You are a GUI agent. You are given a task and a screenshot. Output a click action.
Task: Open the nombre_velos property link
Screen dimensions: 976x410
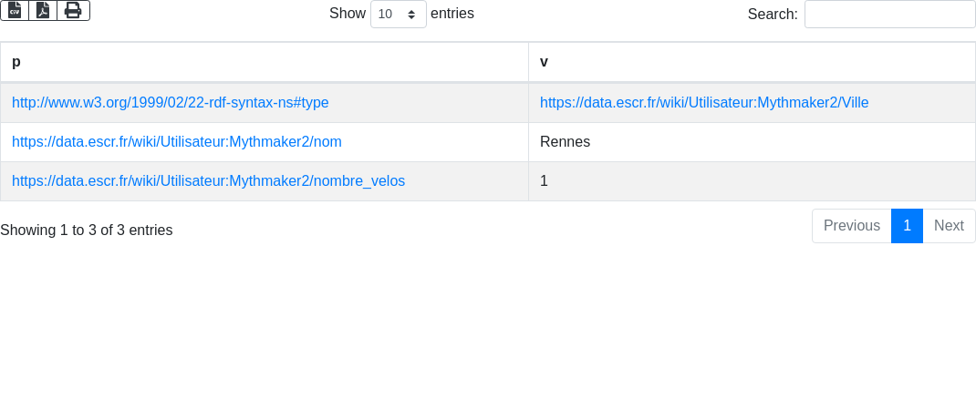(208, 181)
